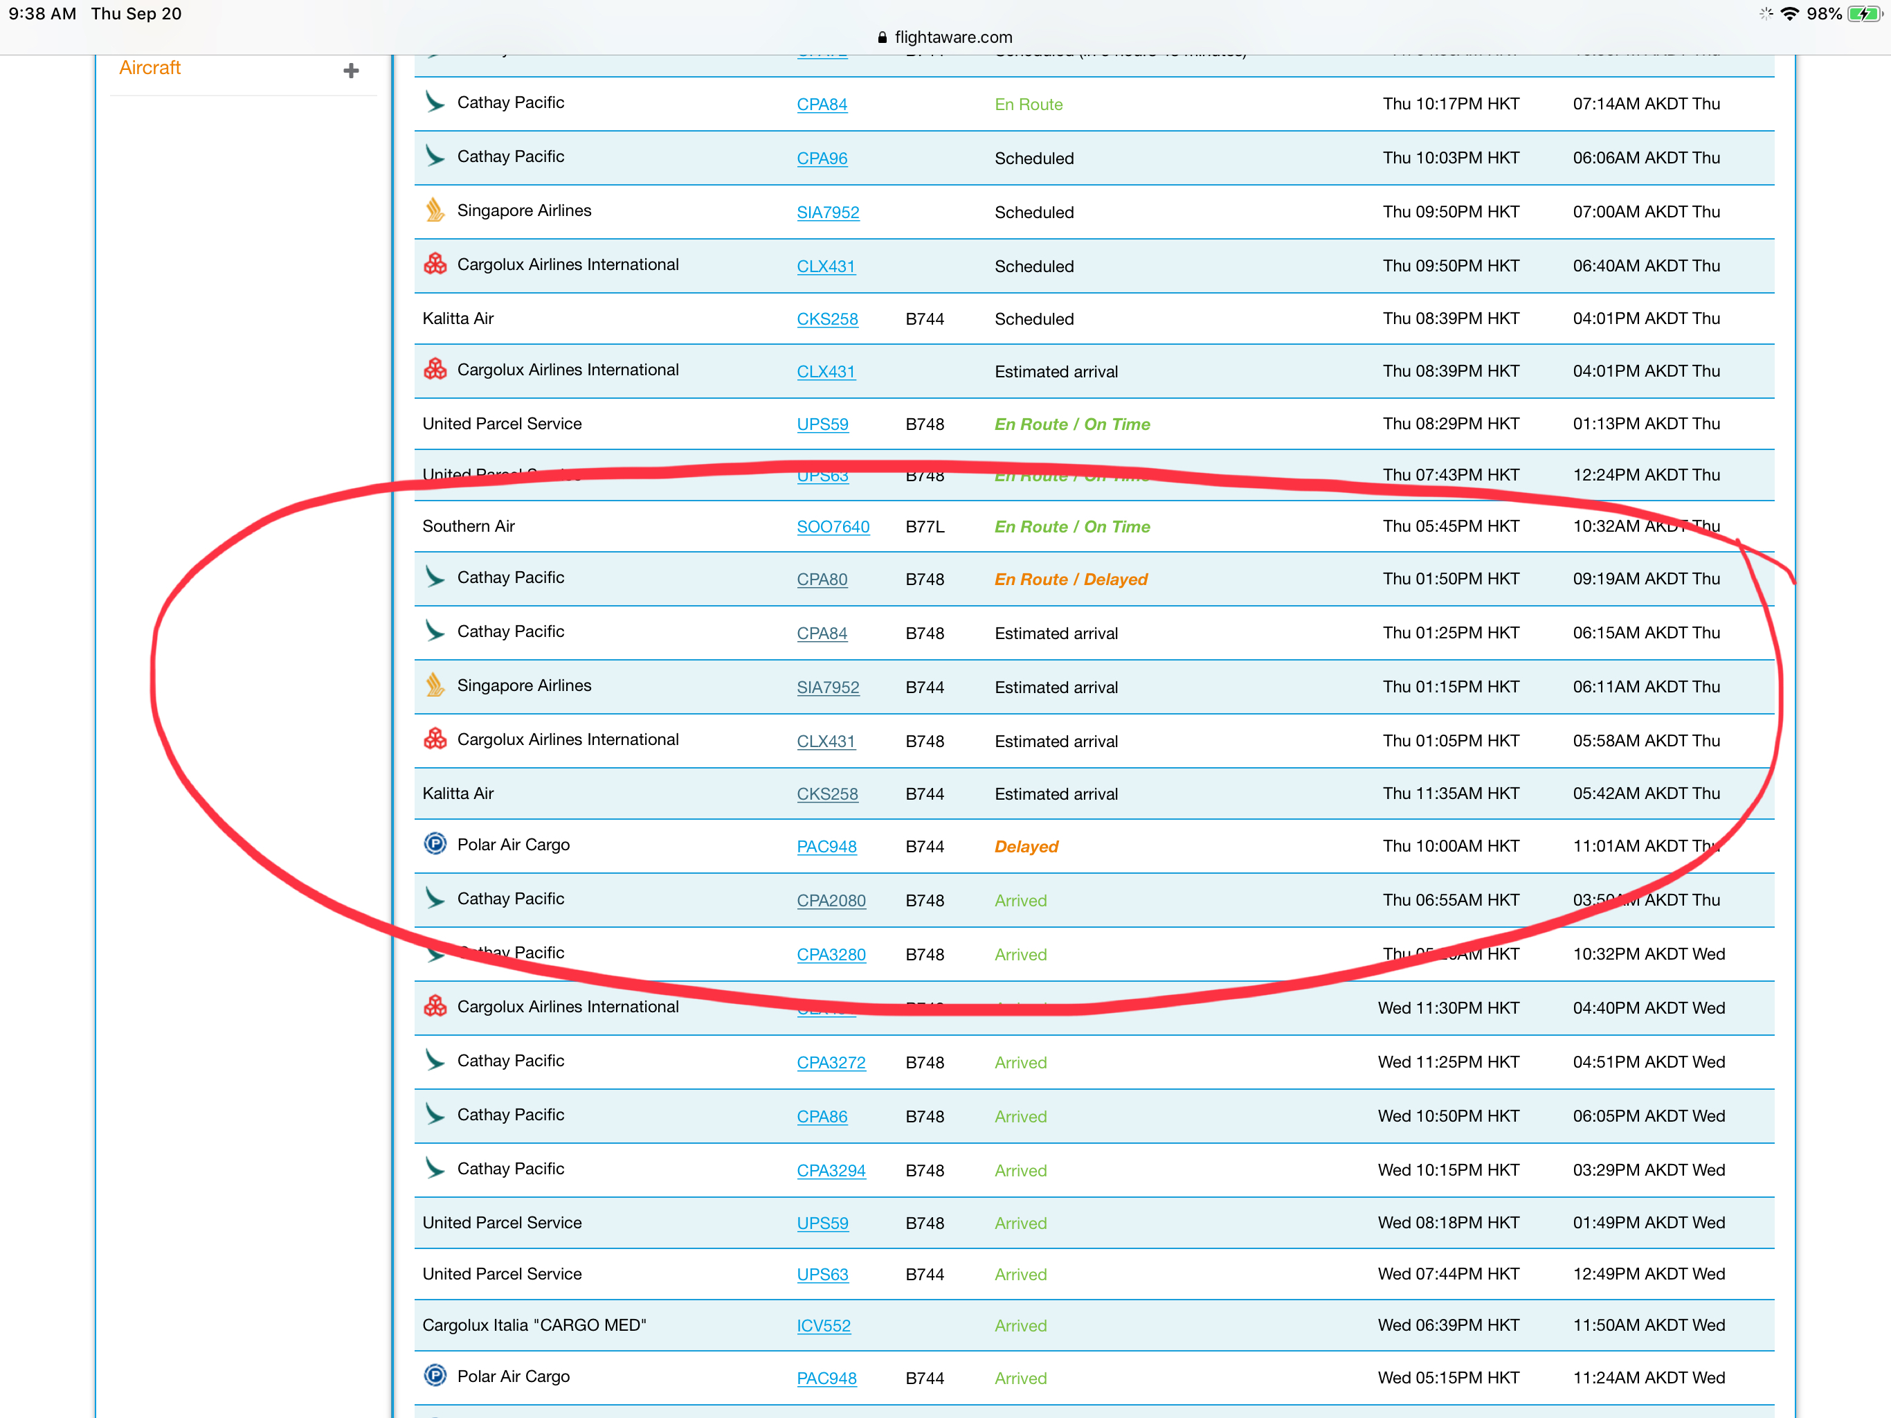Screen dimensions: 1891x1418
Task: Open the CPA86 flight link
Action: pos(822,1116)
